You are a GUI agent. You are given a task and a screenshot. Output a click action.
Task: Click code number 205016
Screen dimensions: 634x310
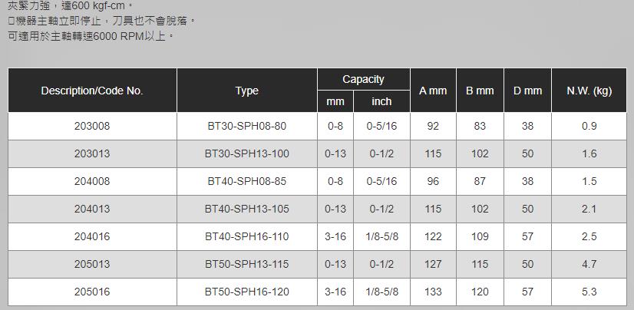[92, 292]
